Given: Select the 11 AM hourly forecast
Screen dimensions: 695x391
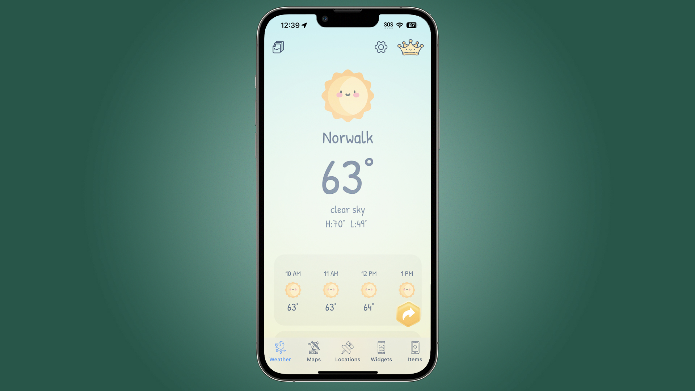Looking at the screenshot, I should click(331, 290).
